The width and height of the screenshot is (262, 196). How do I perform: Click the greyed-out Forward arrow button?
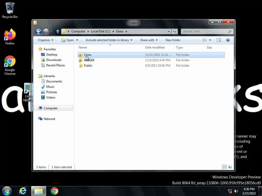tap(46, 31)
